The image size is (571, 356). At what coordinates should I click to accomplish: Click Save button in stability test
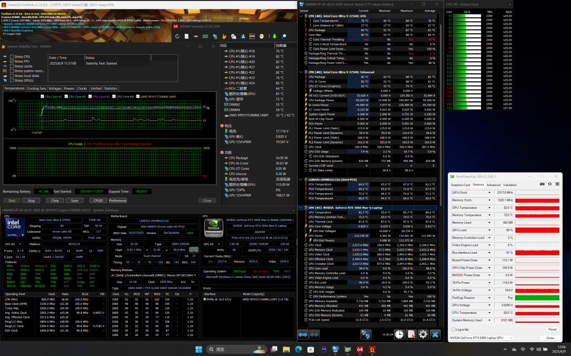(75, 200)
